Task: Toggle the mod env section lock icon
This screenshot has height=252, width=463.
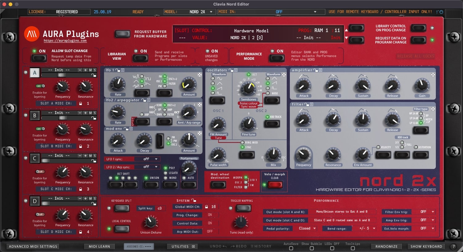Action: (126, 129)
